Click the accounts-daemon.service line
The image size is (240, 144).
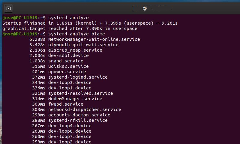[71, 115]
